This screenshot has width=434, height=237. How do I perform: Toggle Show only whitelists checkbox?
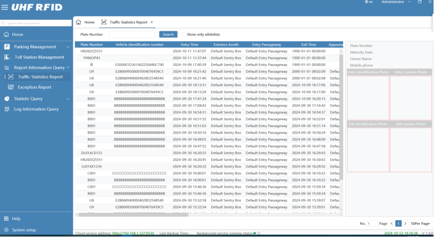point(184,34)
